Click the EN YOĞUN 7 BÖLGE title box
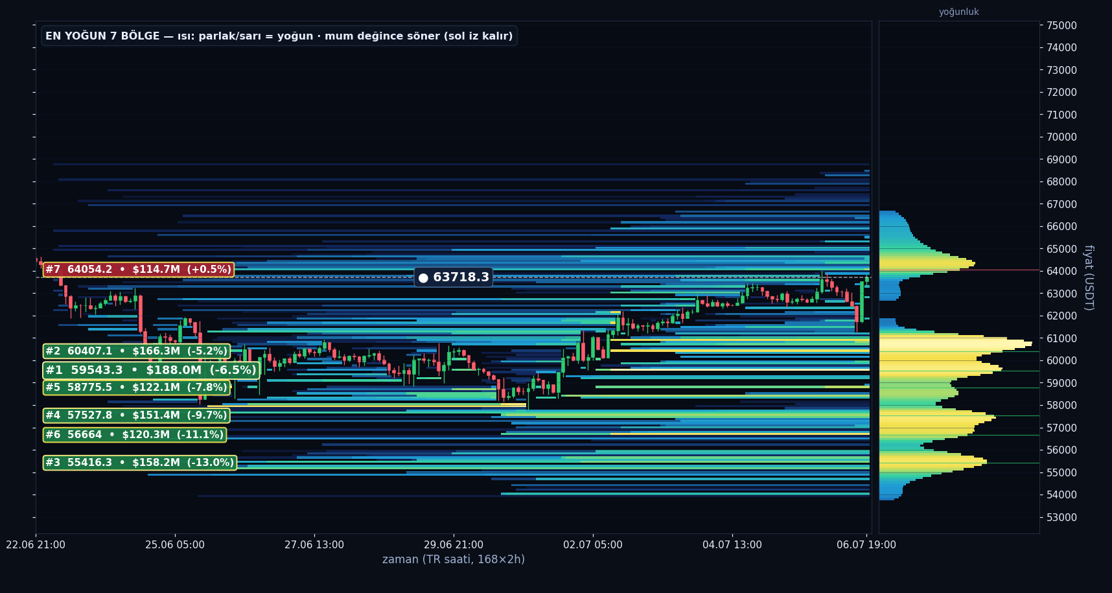This screenshot has width=1112, height=593. (x=279, y=36)
